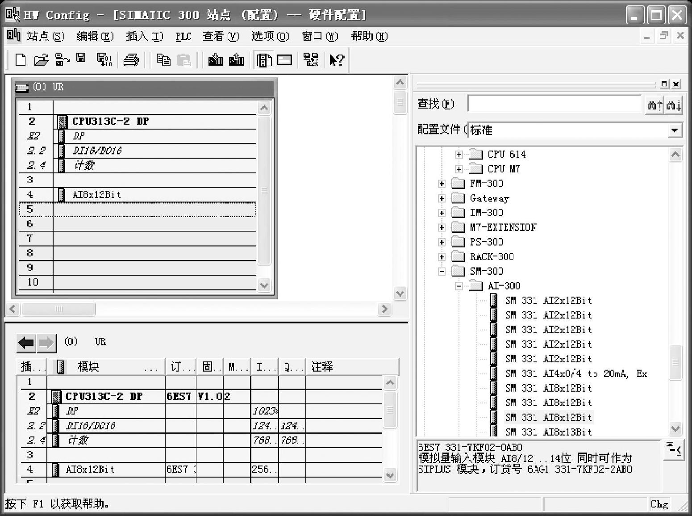692x516 pixels.
Task: Select the CPU313C-2 DP icon in rack slot 2
Action: pyautogui.click(x=63, y=122)
